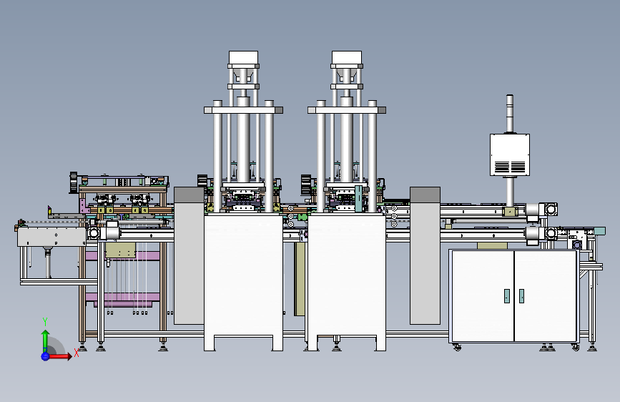The width and height of the screenshot is (620, 402).
Task: Click the blue Z axis ball on the triad
Action: tap(45, 356)
